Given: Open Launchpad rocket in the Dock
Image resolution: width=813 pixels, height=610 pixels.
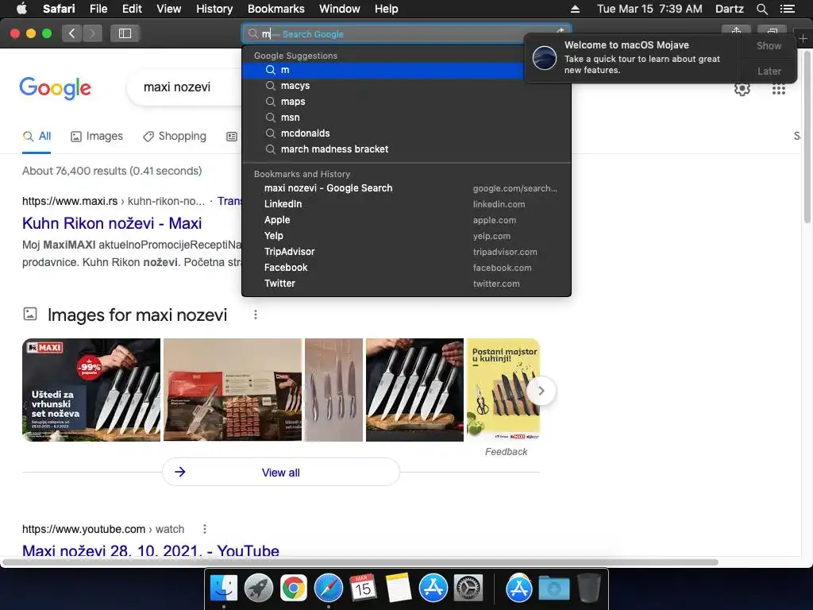Looking at the screenshot, I should (259, 589).
